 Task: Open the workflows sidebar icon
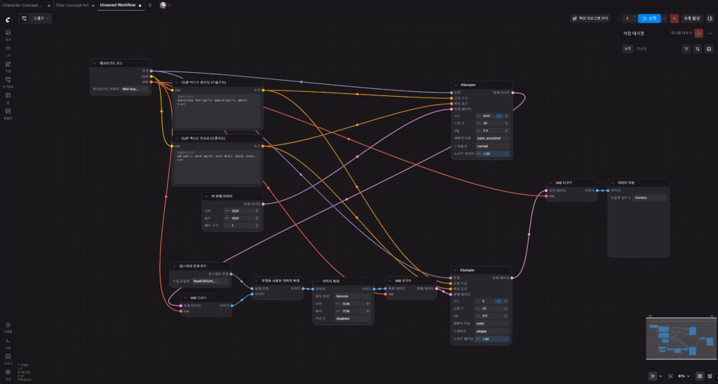[x=8, y=79]
